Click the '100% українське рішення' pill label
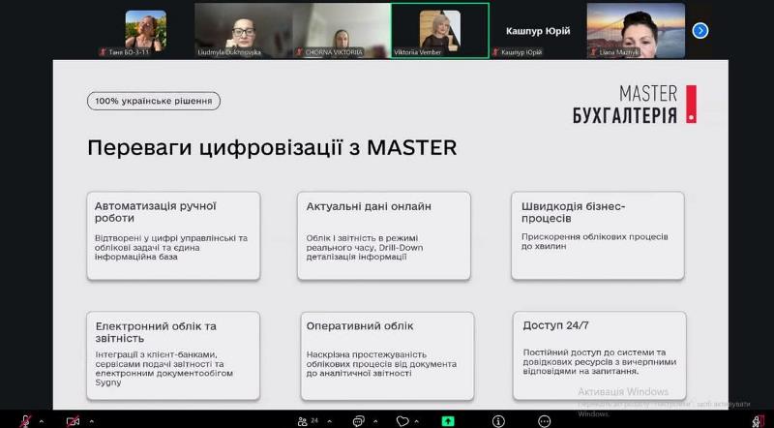The image size is (774, 428). tap(154, 101)
